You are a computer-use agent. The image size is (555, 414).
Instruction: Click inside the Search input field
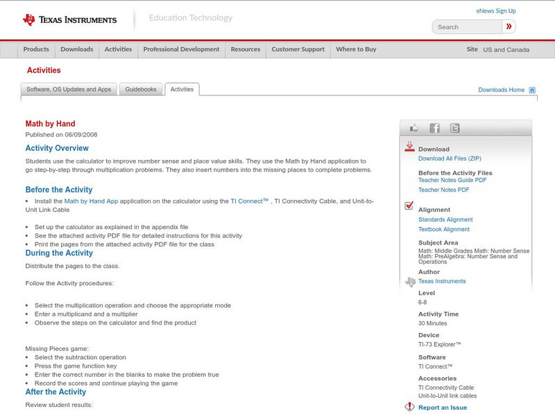[x=467, y=27]
